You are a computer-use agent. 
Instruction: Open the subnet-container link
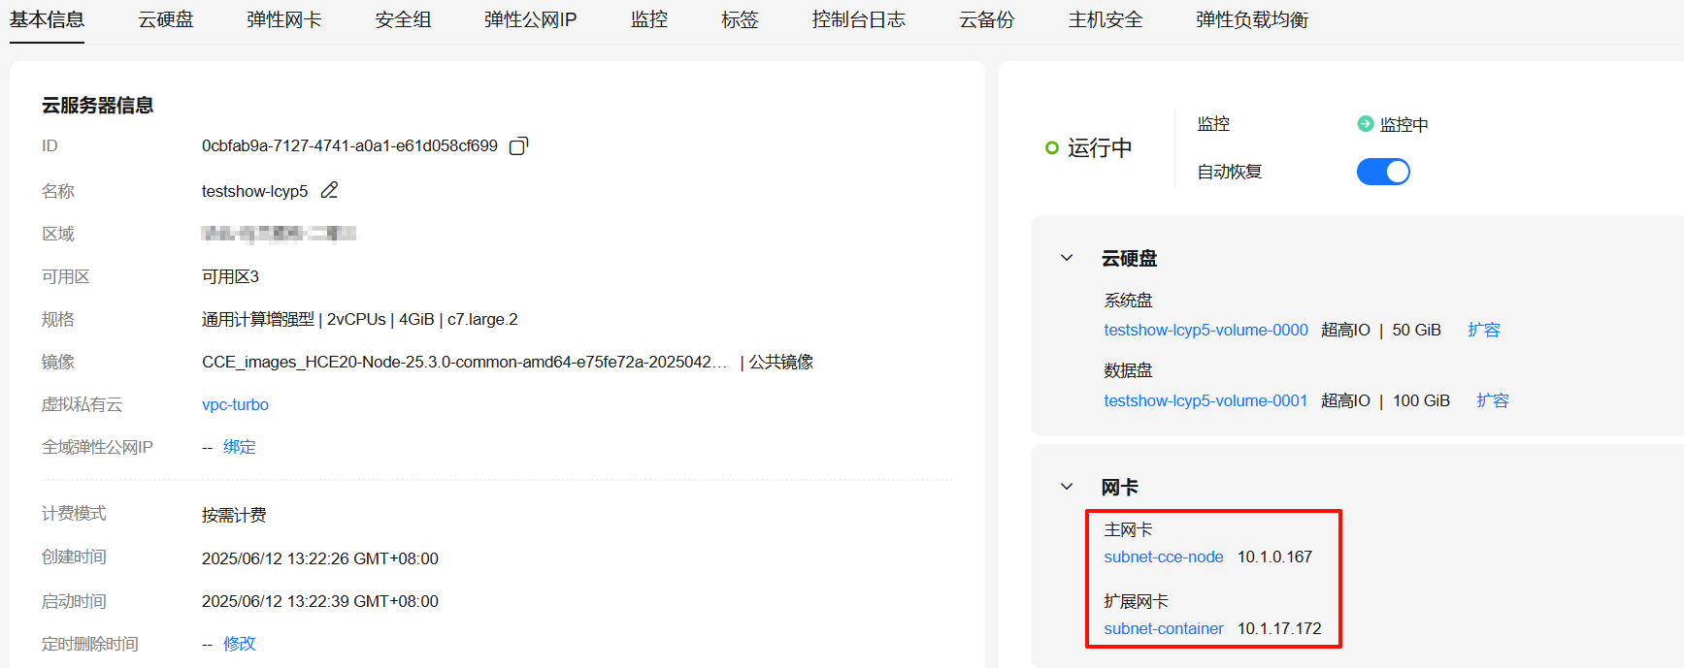pos(1164,628)
